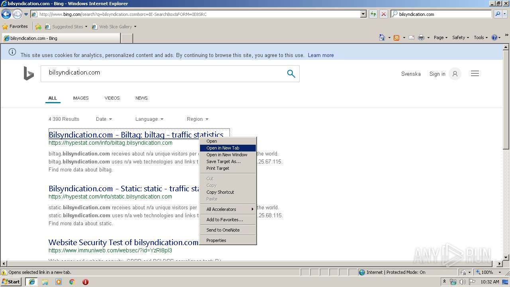Expand All Accelerators submenu
510x287 pixels.
click(228, 209)
